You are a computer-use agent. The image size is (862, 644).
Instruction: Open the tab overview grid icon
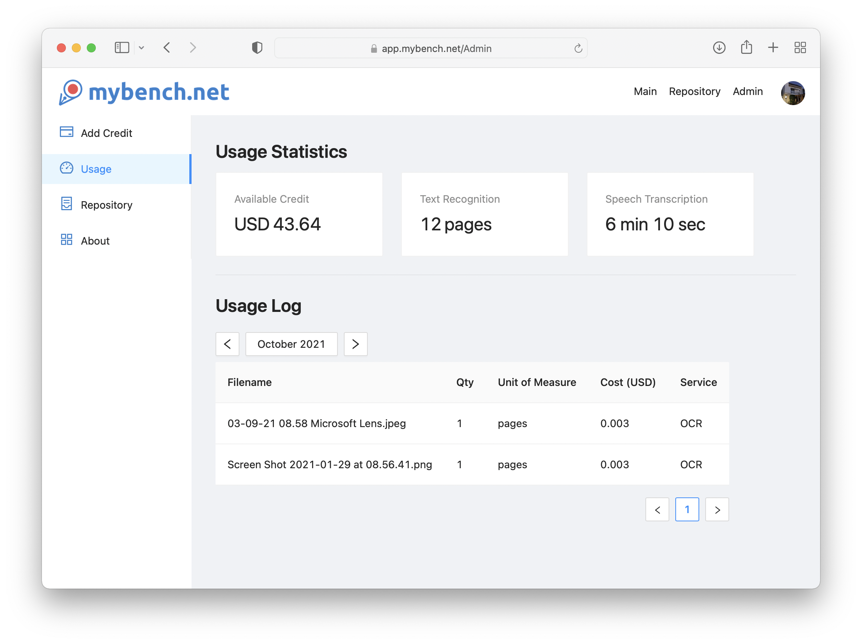(x=800, y=47)
